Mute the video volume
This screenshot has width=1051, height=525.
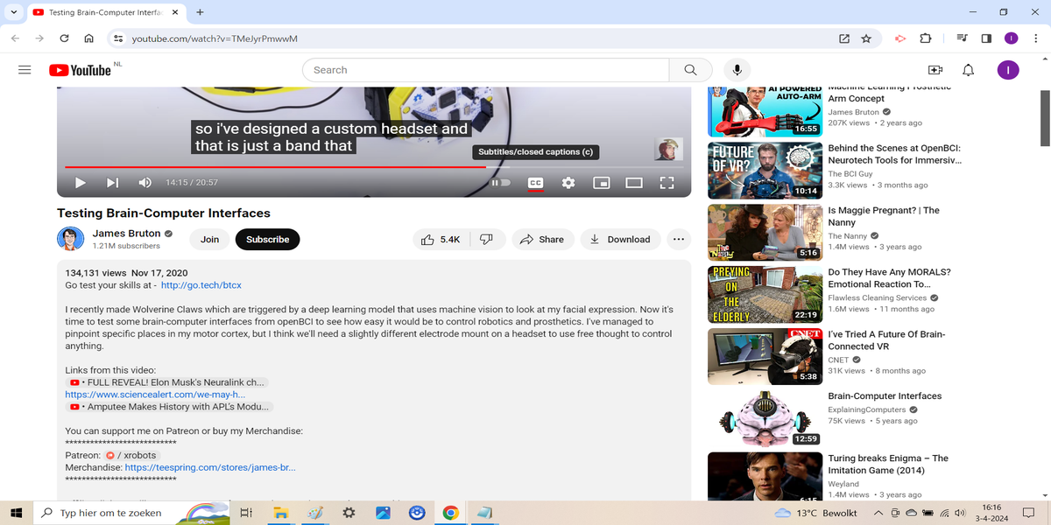(145, 182)
